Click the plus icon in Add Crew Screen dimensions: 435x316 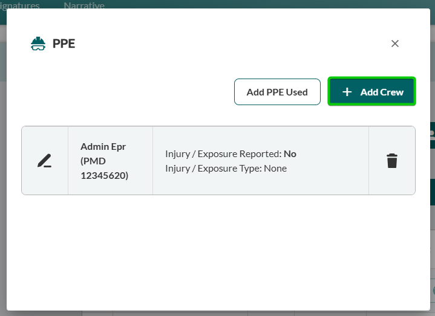point(347,92)
